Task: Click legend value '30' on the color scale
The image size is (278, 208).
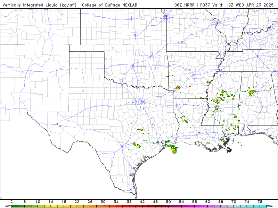Action: tap(103, 202)
